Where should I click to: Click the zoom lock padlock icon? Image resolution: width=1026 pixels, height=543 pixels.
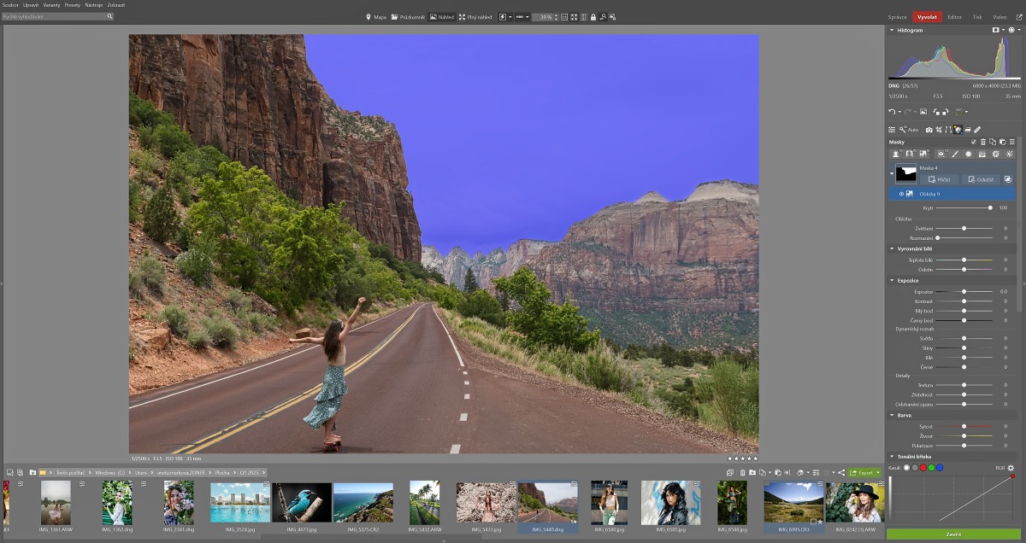[593, 17]
